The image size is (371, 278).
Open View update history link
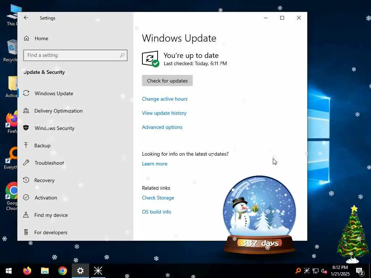164,113
